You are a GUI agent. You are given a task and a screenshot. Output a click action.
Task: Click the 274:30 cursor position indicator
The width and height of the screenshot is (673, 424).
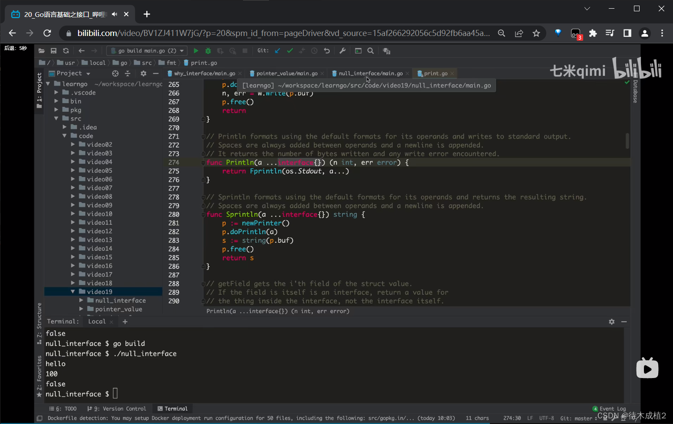(512, 418)
